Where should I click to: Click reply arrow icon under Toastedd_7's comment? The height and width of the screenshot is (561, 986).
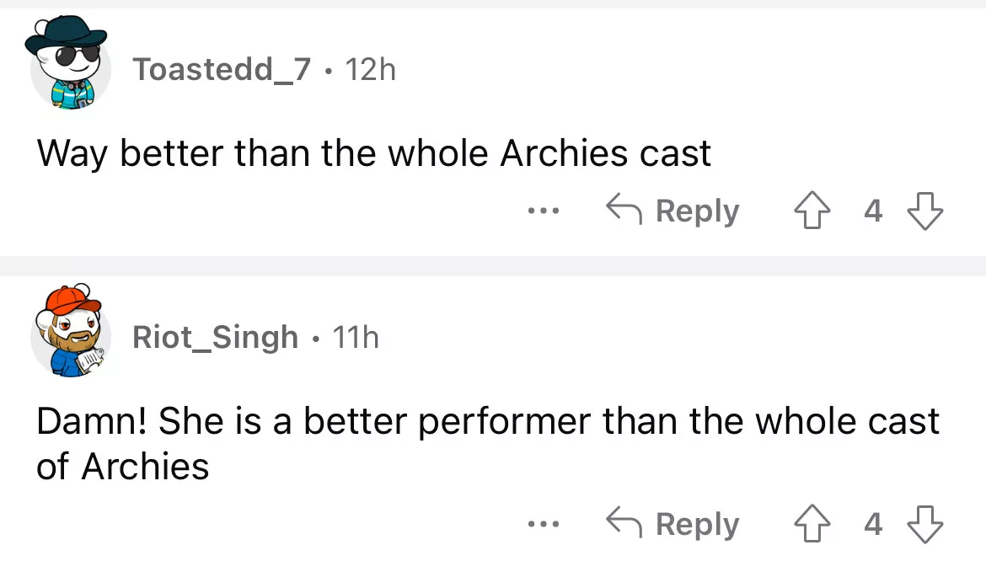[x=625, y=211]
